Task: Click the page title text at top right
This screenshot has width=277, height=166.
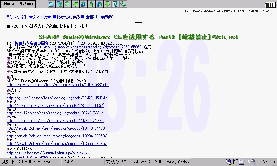Action: click(x=229, y=11)
